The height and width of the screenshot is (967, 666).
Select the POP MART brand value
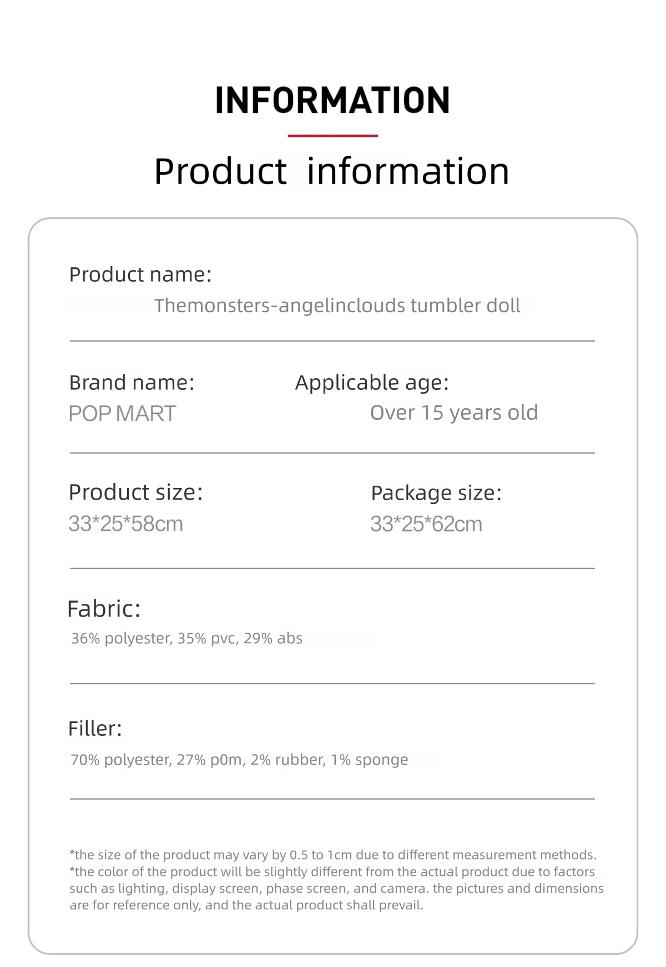[x=122, y=414]
